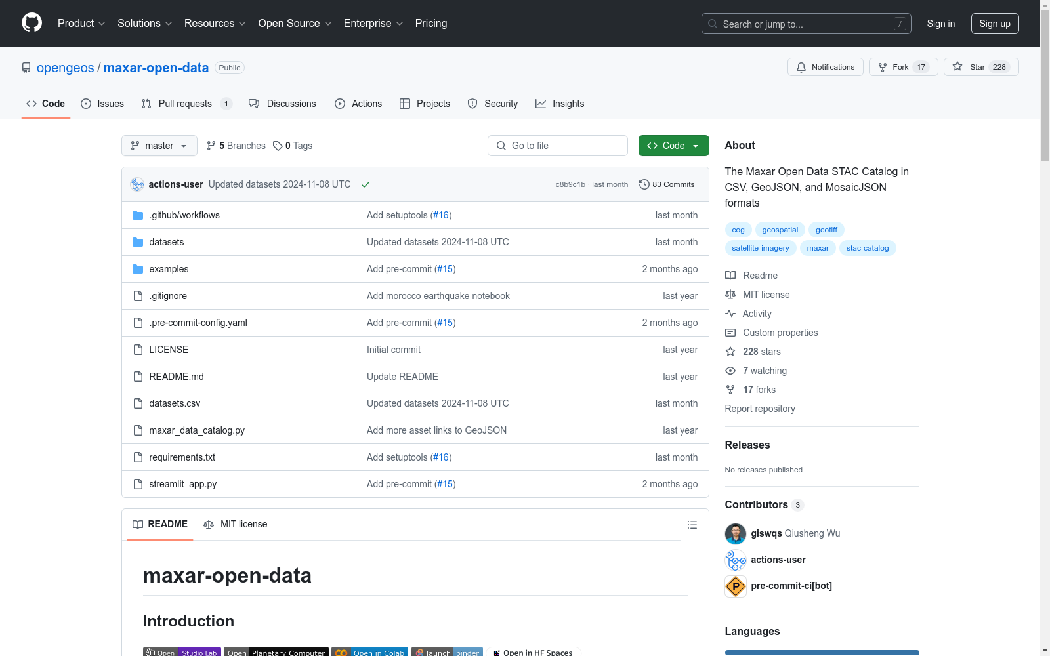
Task: Click the pre-commit-ci bot avatar
Action: 735,586
